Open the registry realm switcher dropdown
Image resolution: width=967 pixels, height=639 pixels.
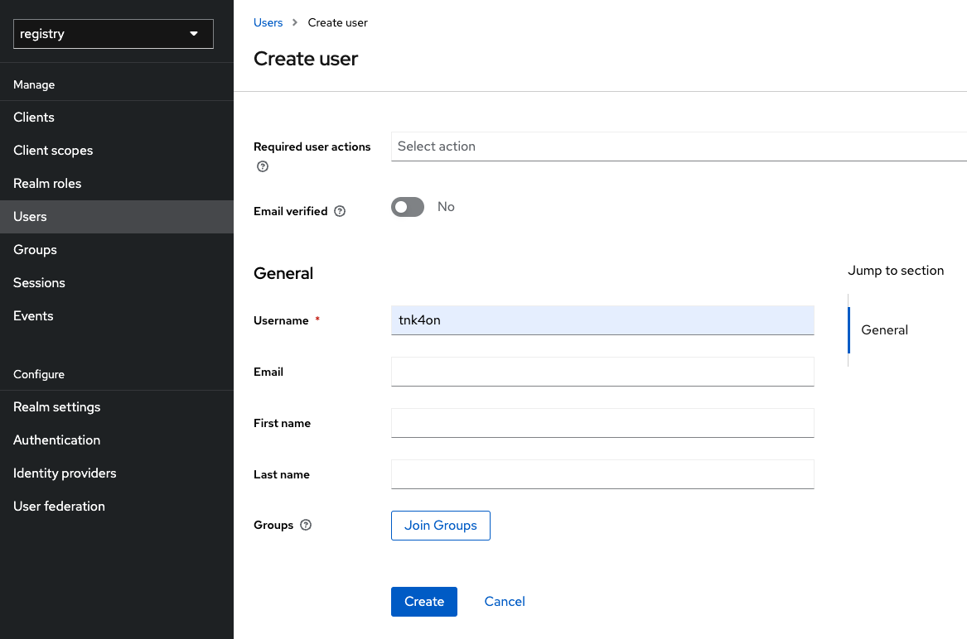click(112, 33)
